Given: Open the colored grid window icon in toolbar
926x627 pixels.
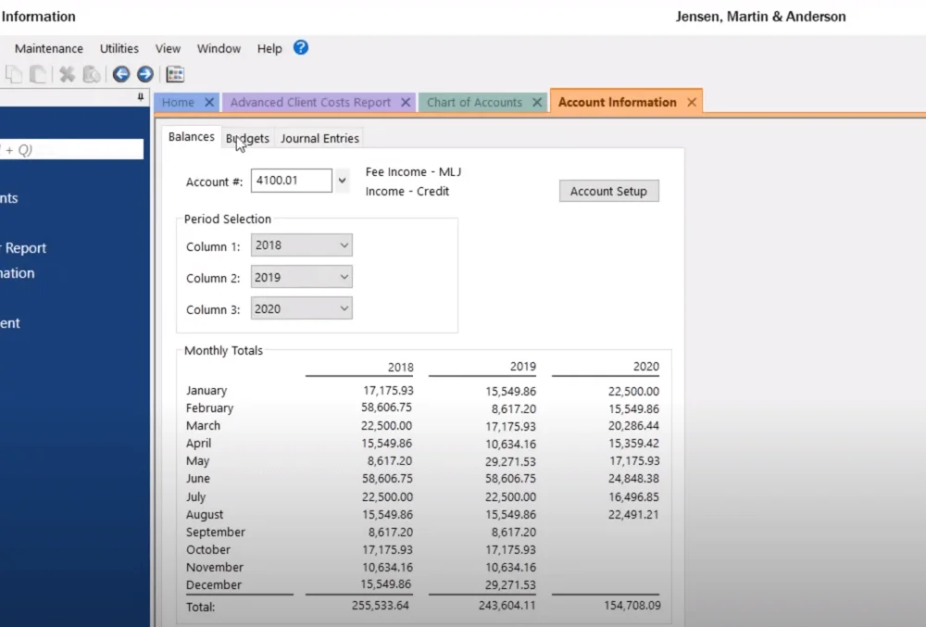Looking at the screenshot, I should tap(175, 74).
